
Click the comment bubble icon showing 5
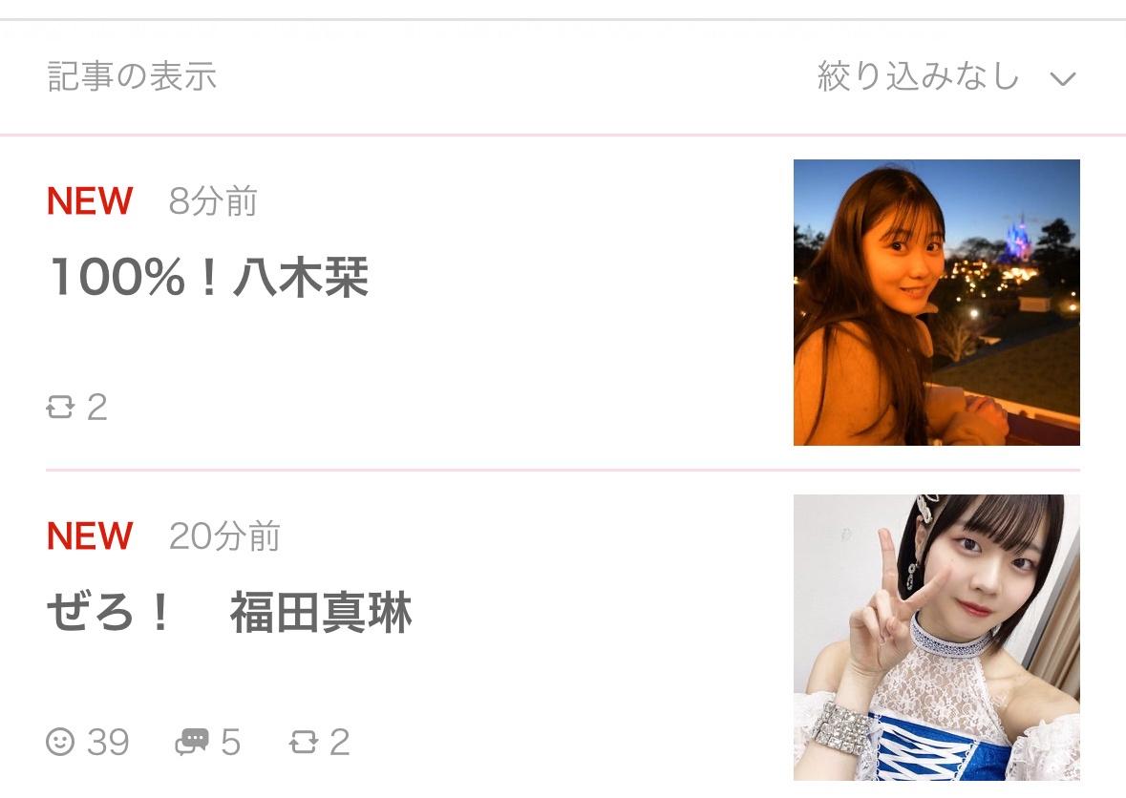[x=193, y=742]
